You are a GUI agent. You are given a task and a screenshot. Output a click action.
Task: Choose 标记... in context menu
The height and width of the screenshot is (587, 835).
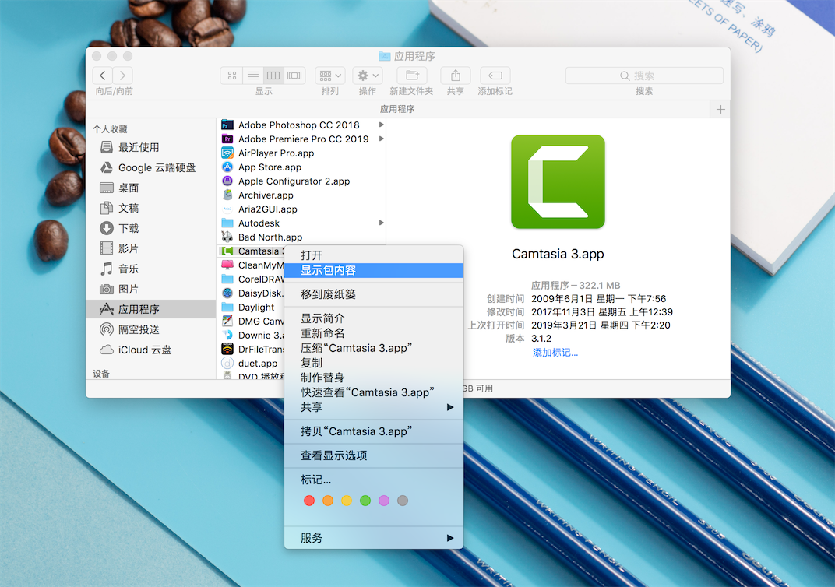point(374,480)
